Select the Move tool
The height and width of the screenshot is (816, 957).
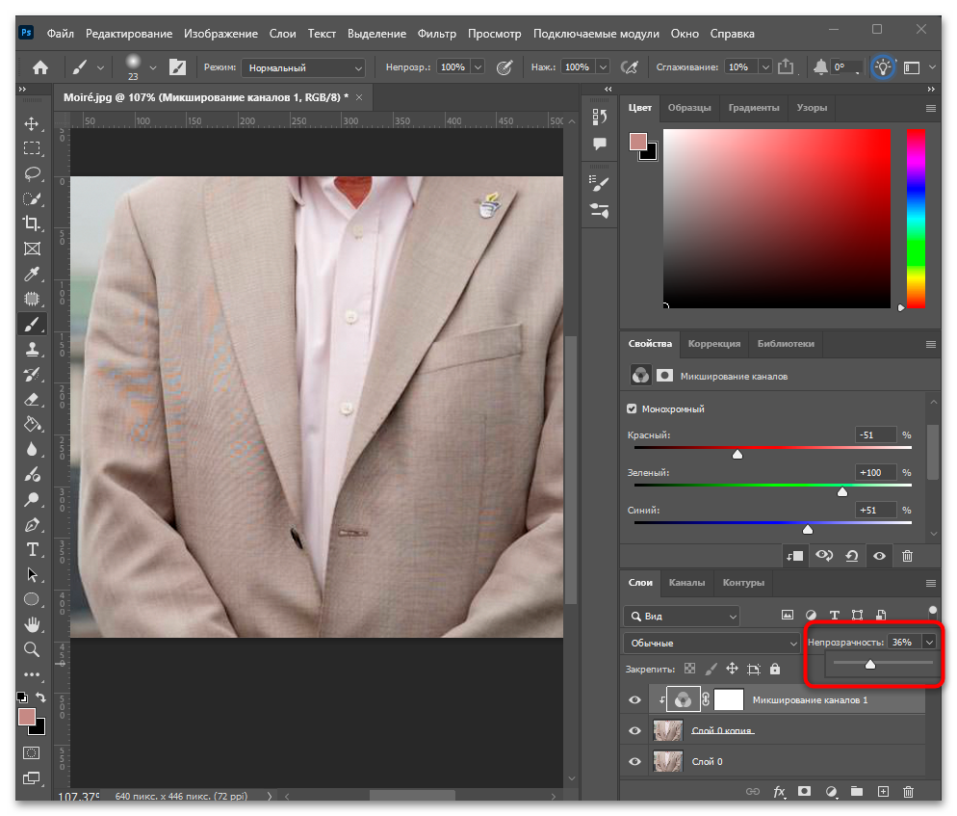click(x=32, y=124)
